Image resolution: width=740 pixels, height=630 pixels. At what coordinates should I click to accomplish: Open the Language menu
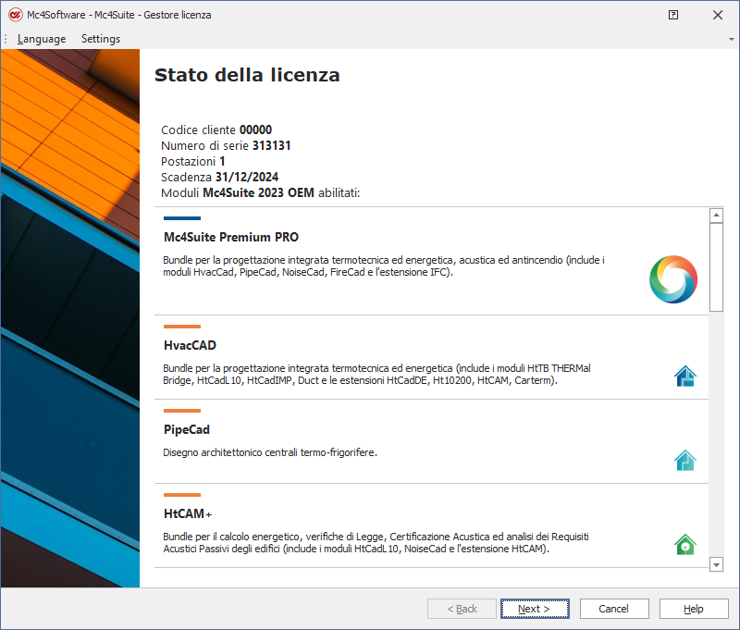pyautogui.click(x=42, y=39)
